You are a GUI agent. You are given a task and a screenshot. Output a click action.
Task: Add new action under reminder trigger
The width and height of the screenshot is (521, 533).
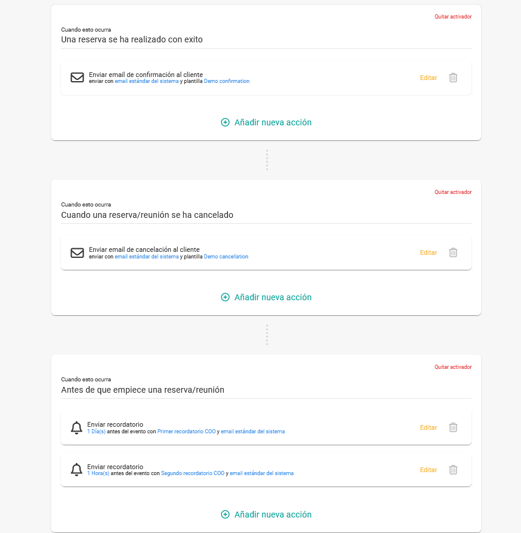pos(266,514)
